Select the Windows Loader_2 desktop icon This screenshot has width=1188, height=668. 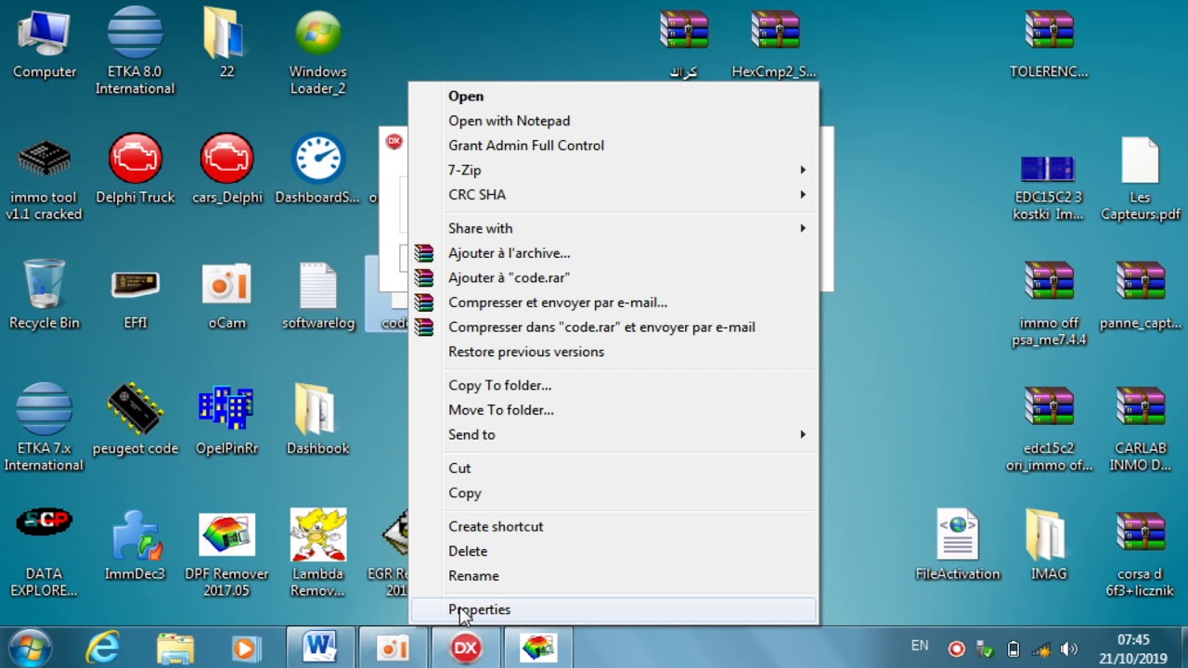point(317,51)
